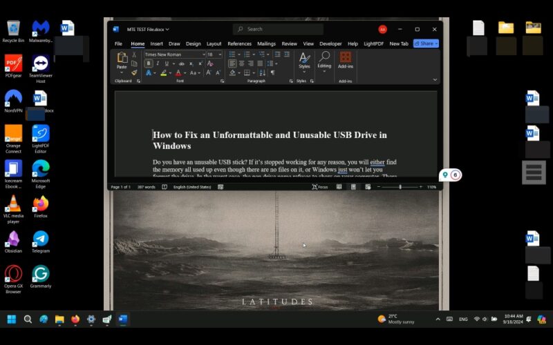This screenshot has width=553, height=345.
Task: Center-align the paragraph
Action: tap(241, 63)
